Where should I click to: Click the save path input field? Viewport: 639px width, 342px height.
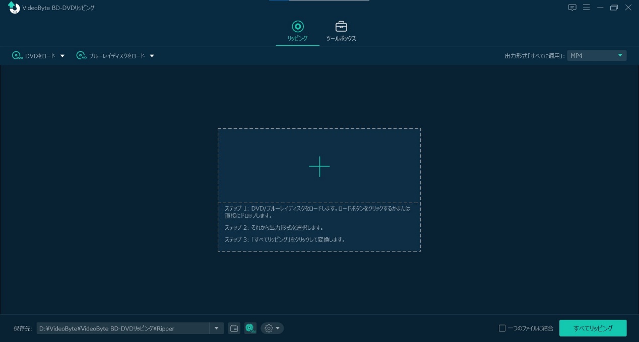[x=123, y=328]
